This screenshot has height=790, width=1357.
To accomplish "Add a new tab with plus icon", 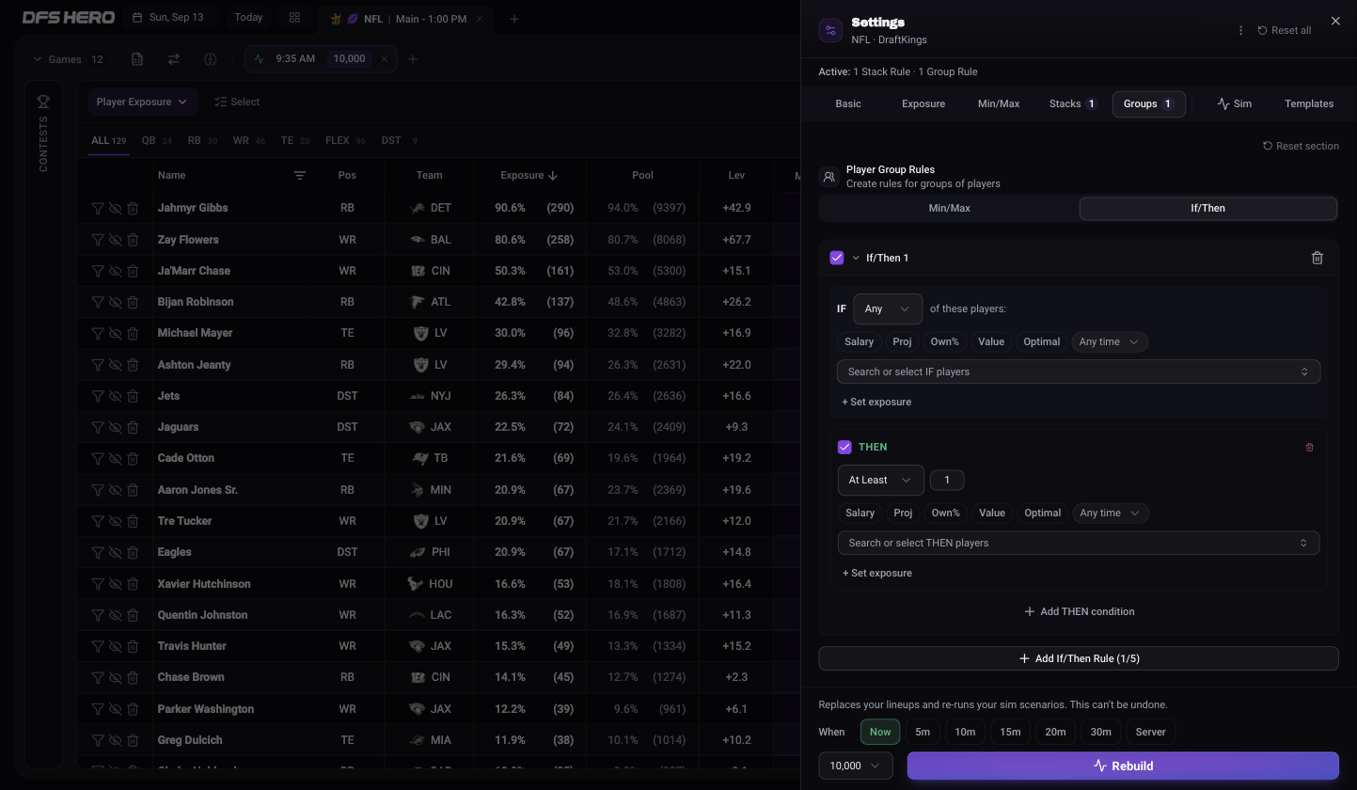I will (x=513, y=19).
